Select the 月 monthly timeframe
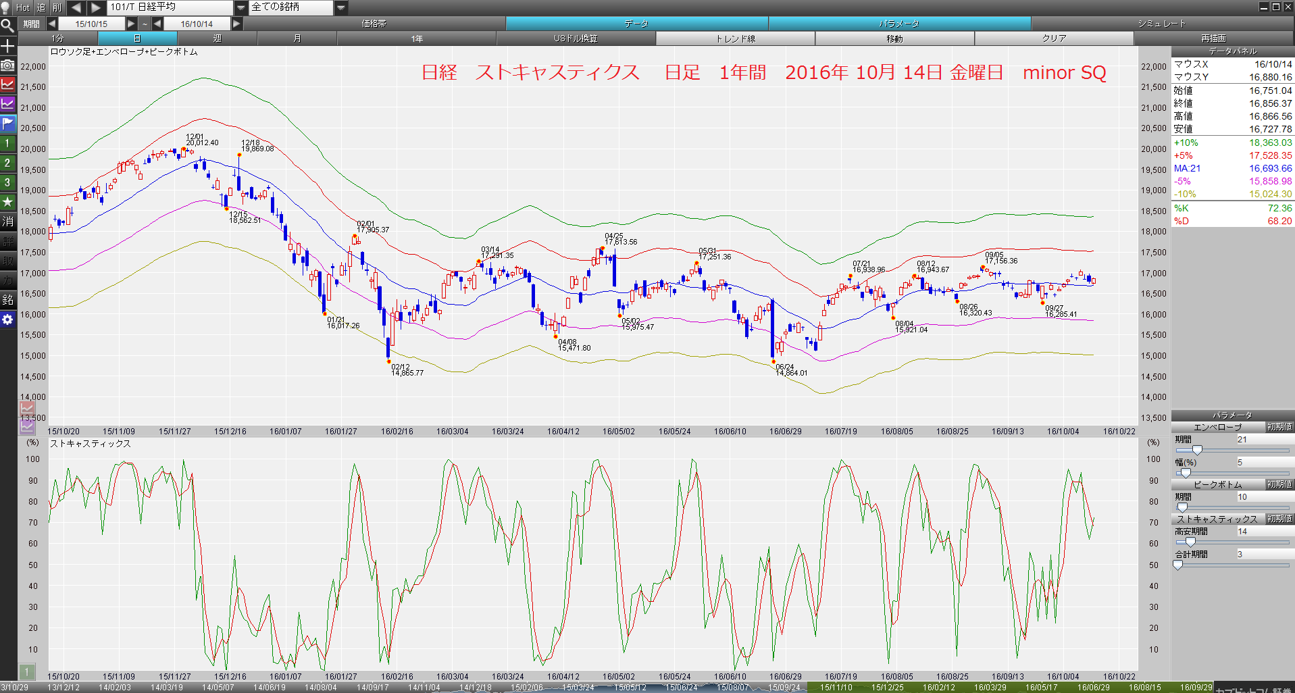This screenshot has width=1295, height=693. 297,38
